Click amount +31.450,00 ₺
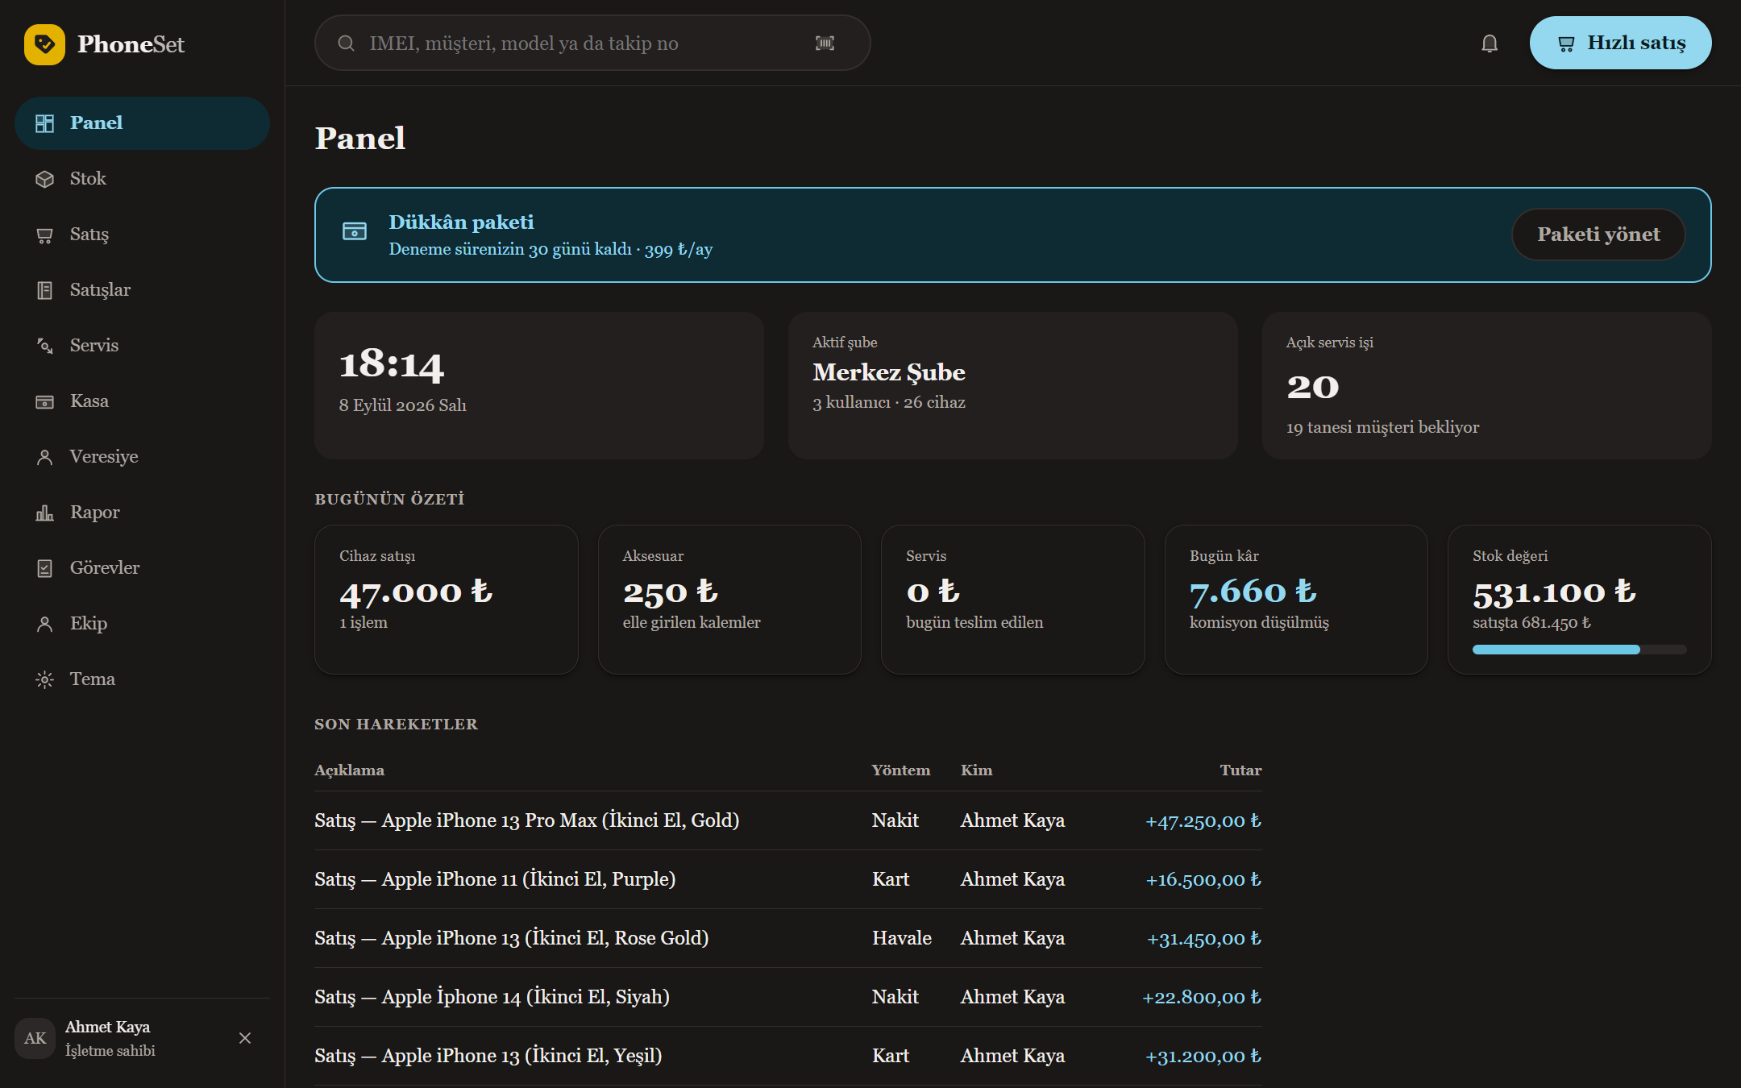The image size is (1741, 1088). pyautogui.click(x=1203, y=939)
